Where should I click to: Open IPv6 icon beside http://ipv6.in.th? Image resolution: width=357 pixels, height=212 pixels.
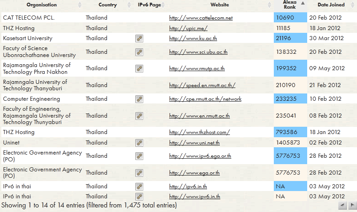point(139,186)
